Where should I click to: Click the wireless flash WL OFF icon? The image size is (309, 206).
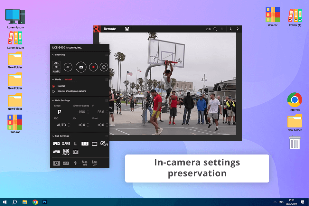pos(95,163)
